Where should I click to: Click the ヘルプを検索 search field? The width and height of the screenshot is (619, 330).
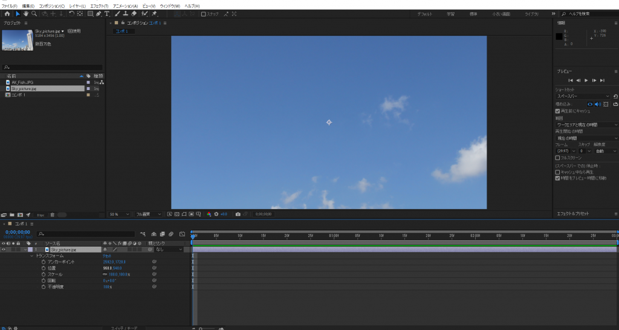pyautogui.click(x=590, y=14)
